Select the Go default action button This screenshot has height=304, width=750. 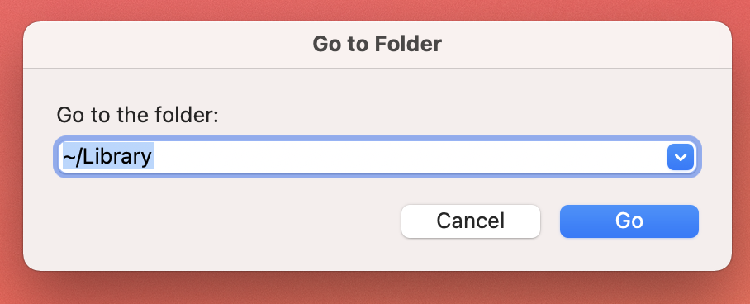[x=629, y=221]
